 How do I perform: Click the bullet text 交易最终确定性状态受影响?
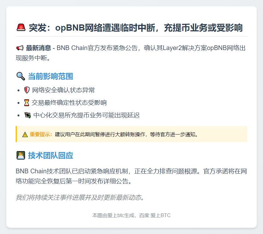(69, 103)
